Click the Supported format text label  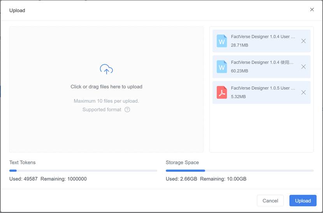pyautogui.click(x=102, y=109)
